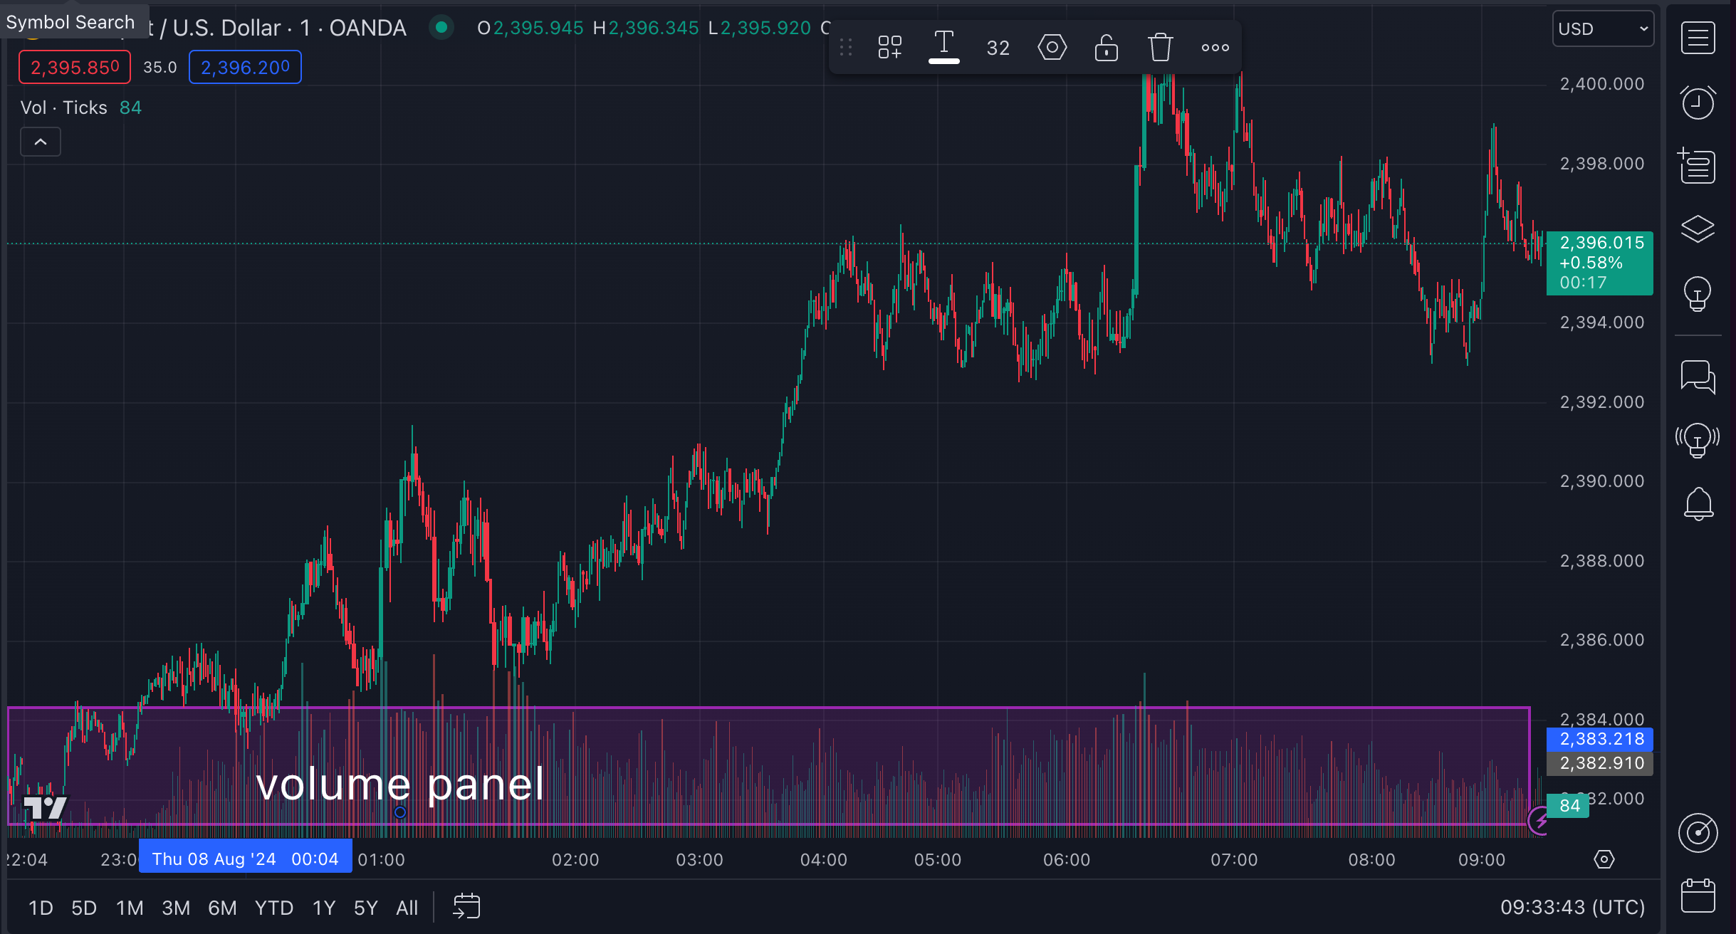Toggle the lock on the selected text drawing
The height and width of the screenshot is (934, 1736).
(x=1105, y=47)
